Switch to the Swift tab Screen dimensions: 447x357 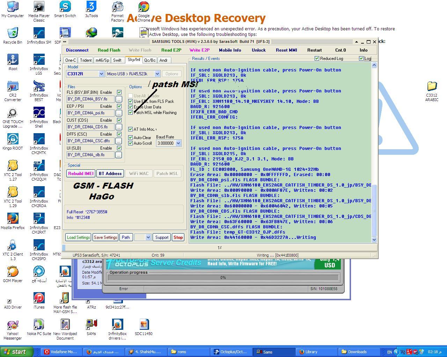click(x=117, y=60)
